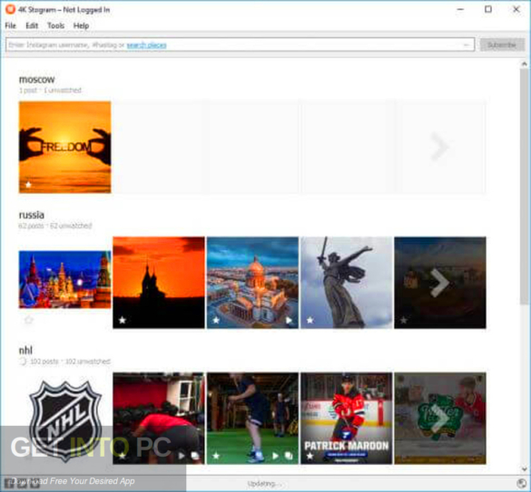
Task: Follow the search places link
Action: click(146, 45)
